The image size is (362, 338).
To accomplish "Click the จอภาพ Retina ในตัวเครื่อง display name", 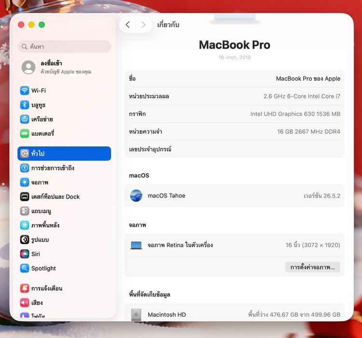I will click(x=181, y=245).
